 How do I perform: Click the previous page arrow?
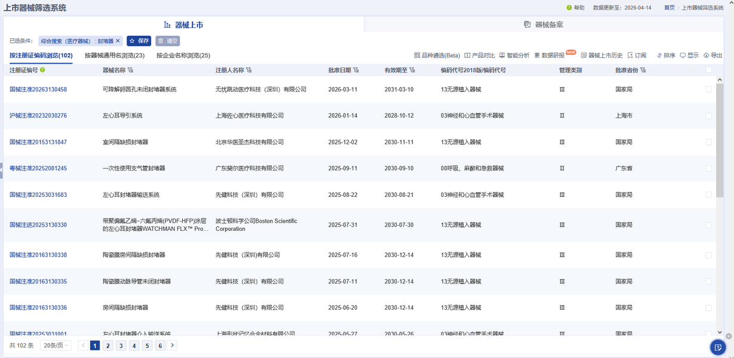pyautogui.click(x=83, y=345)
